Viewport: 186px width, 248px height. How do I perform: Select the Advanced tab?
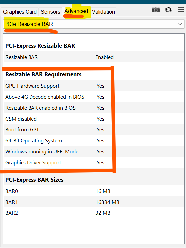76,11
